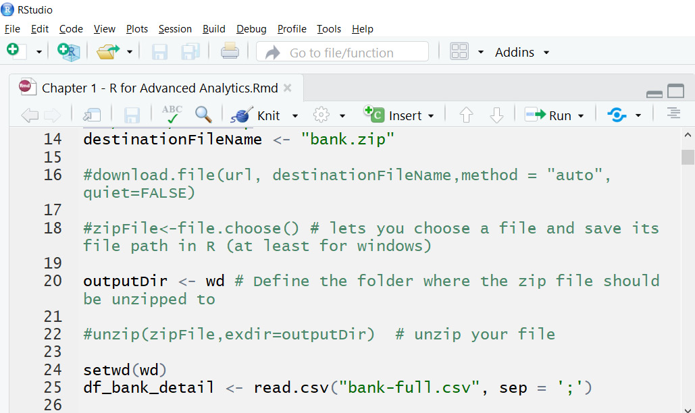Click the Create Project icon
The width and height of the screenshot is (695, 413).
click(x=68, y=51)
